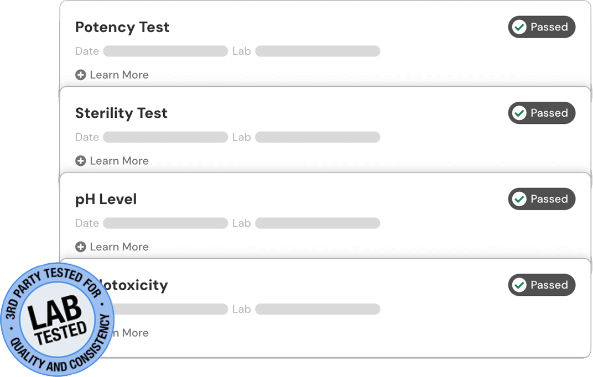Viewport: 593px width, 377px height.
Task: Select the Potency Test date field
Action: pyautogui.click(x=165, y=51)
